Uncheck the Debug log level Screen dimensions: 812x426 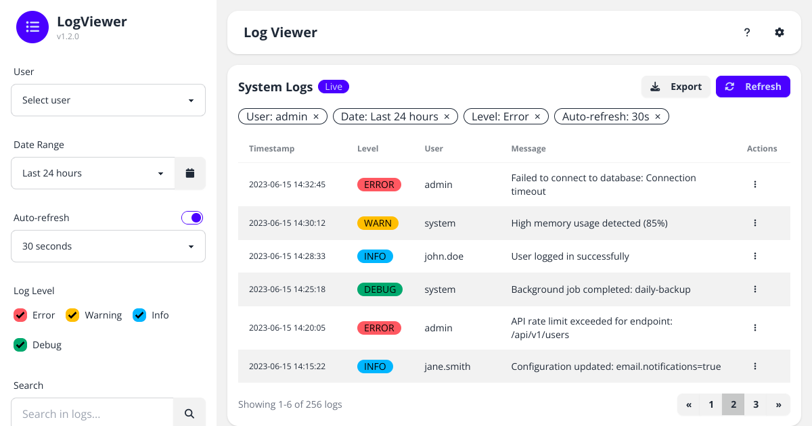(20, 344)
